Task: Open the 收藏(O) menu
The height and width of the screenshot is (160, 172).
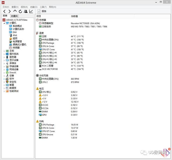Action: (34, 7)
